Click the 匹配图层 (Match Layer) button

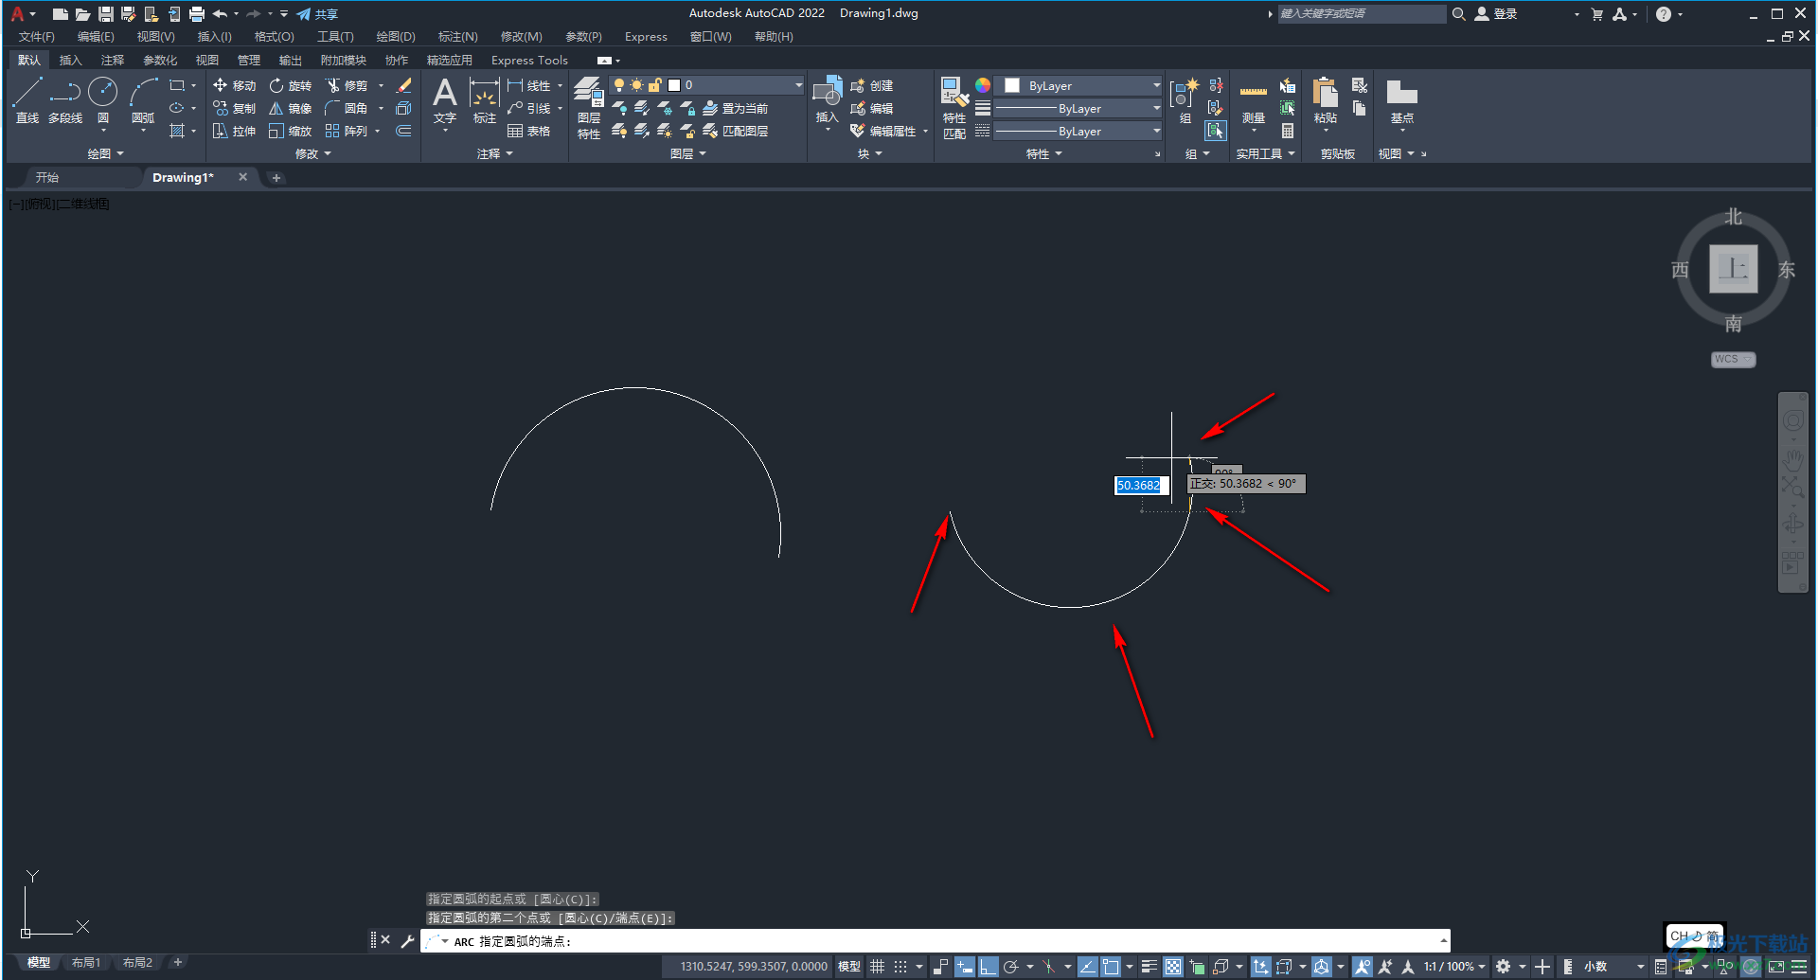[736, 131]
